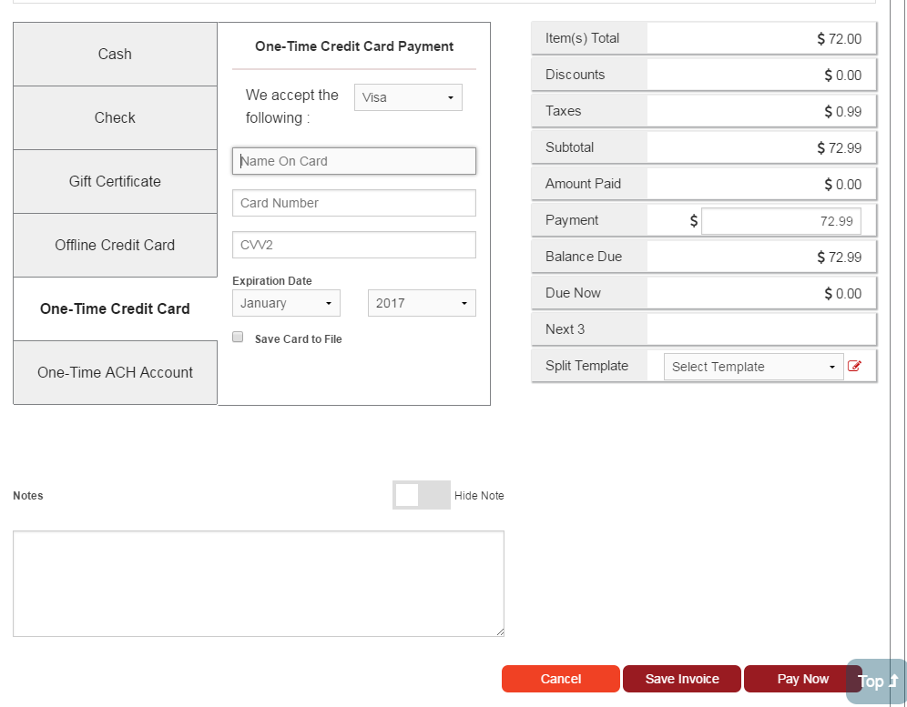The height and width of the screenshot is (707, 907).
Task: Choose the Gift Certificate payment method
Action: [115, 182]
